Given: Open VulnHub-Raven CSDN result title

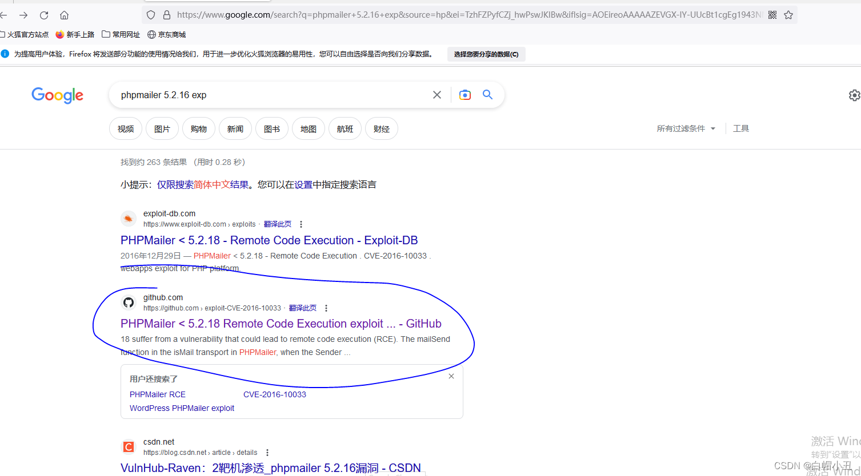Looking at the screenshot, I should [271, 468].
